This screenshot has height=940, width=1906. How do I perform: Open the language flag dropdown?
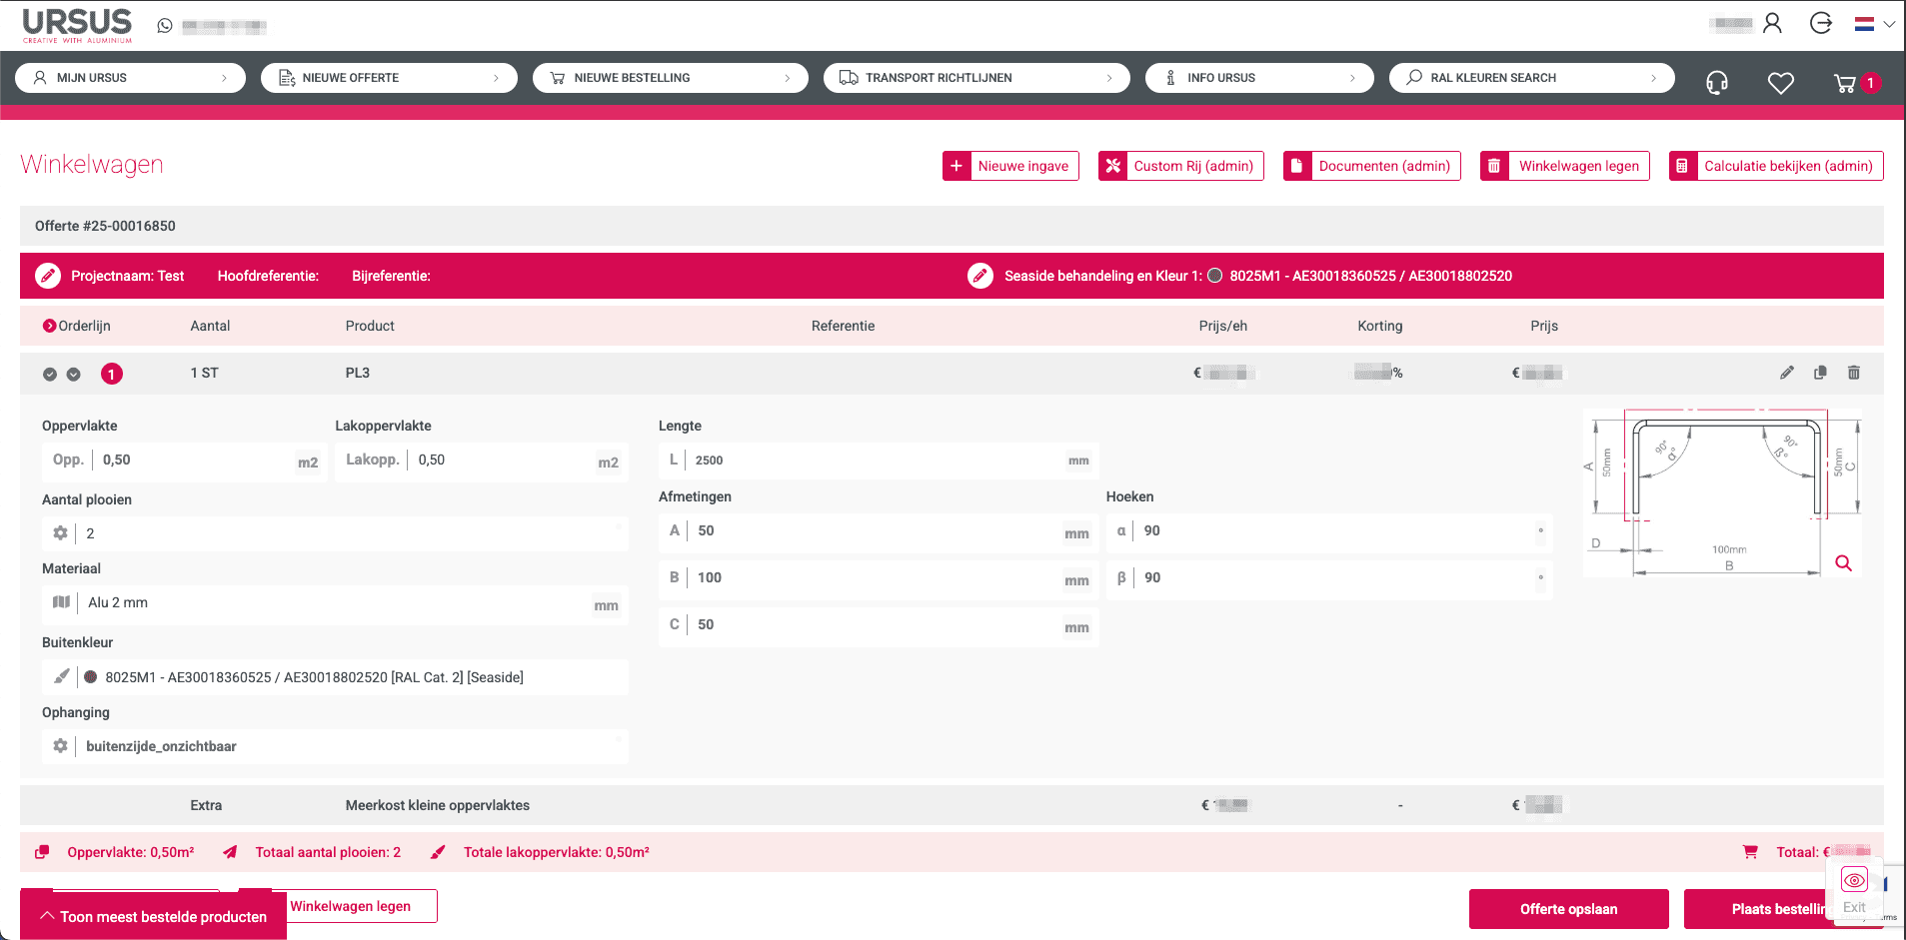(x=1874, y=24)
